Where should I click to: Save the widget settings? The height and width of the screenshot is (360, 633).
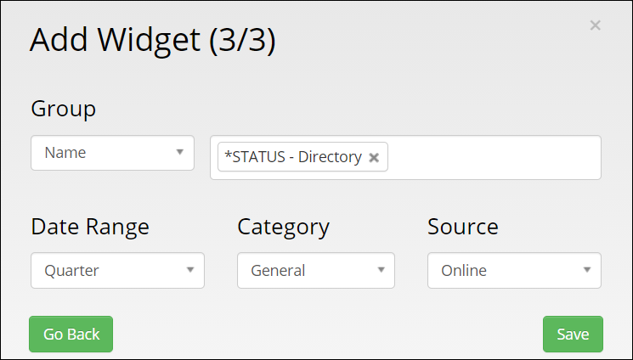(x=573, y=334)
